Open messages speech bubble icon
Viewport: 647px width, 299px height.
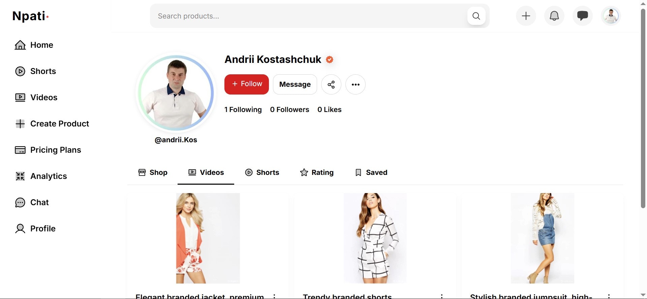[583, 16]
